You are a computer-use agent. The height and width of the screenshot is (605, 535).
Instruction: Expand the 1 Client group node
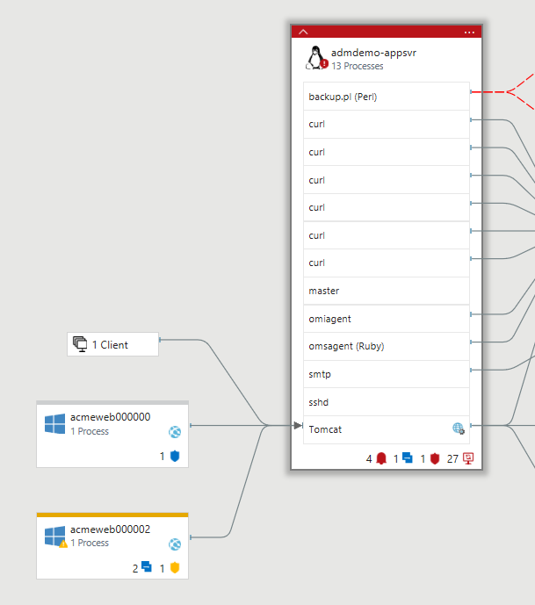coord(112,345)
